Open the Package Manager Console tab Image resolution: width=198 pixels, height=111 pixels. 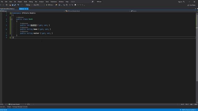(x=20, y=107)
